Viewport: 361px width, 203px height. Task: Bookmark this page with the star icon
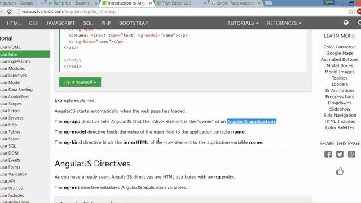pyautogui.click(x=350, y=11)
